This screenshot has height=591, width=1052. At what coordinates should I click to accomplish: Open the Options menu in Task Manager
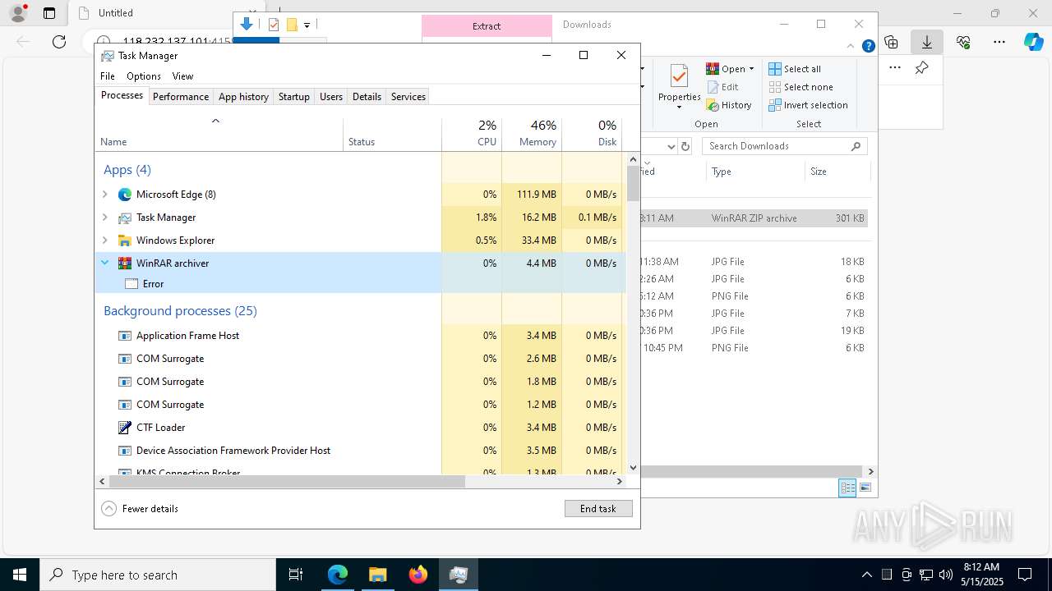144,76
